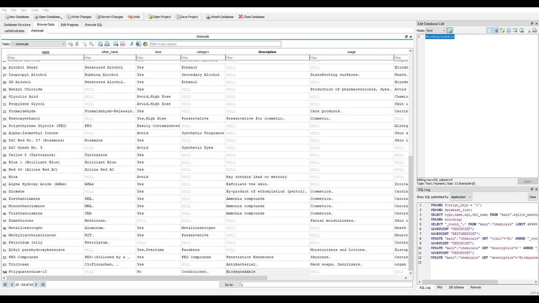
Task: Switch to the Edit Pragmas tab
Action: (69, 24)
